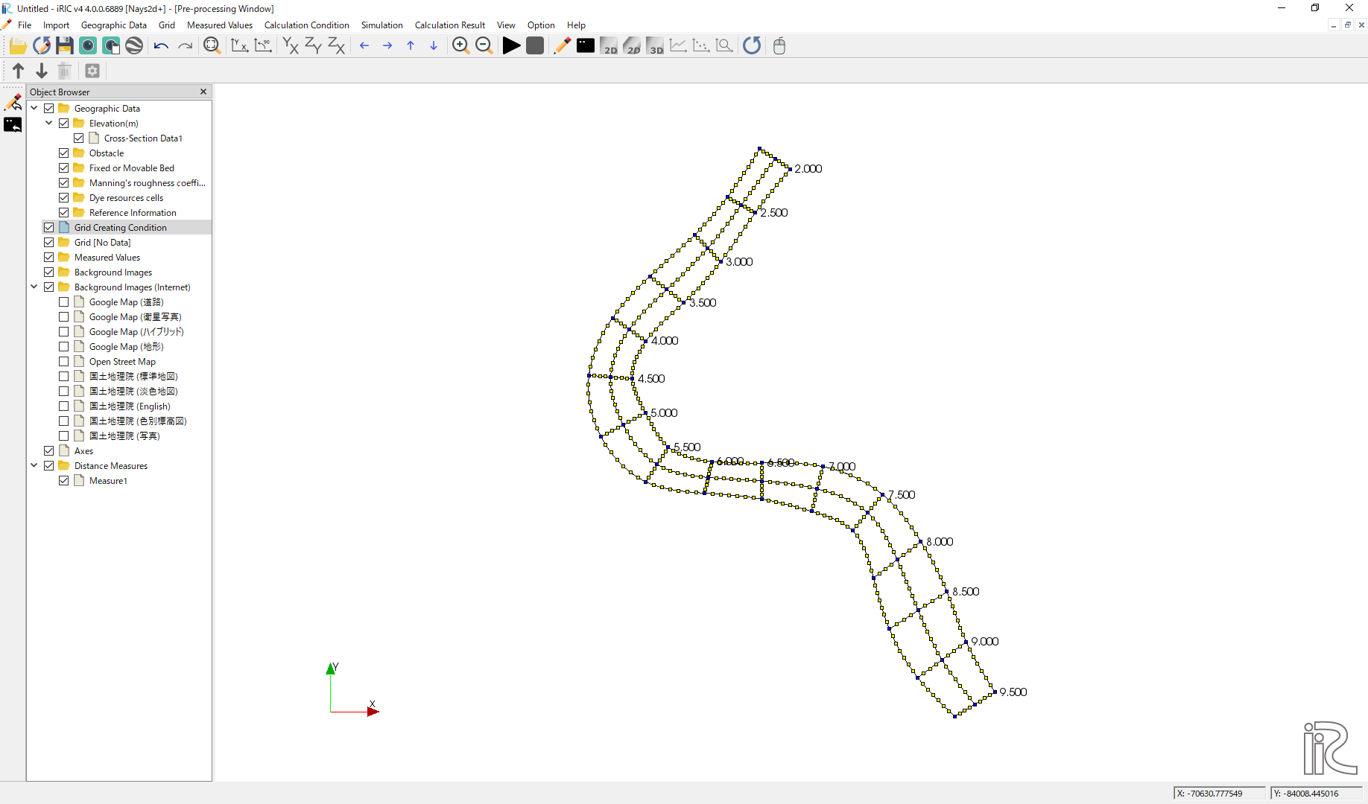Image resolution: width=1368 pixels, height=804 pixels.
Task: Undo the last action
Action: point(161,46)
